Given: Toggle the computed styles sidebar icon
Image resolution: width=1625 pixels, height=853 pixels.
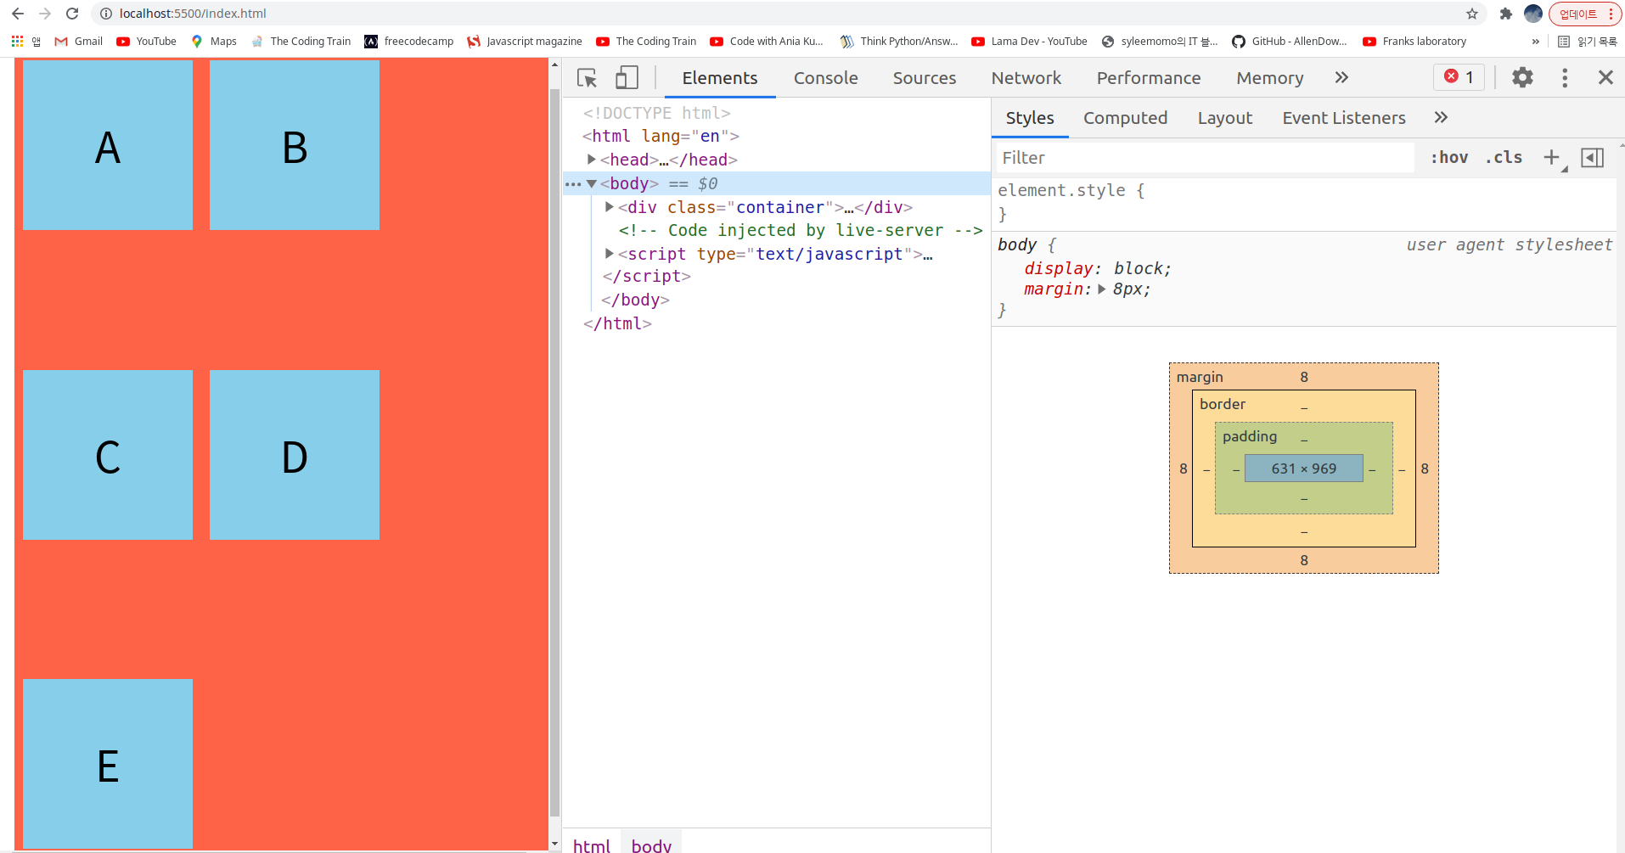Looking at the screenshot, I should pos(1592,157).
